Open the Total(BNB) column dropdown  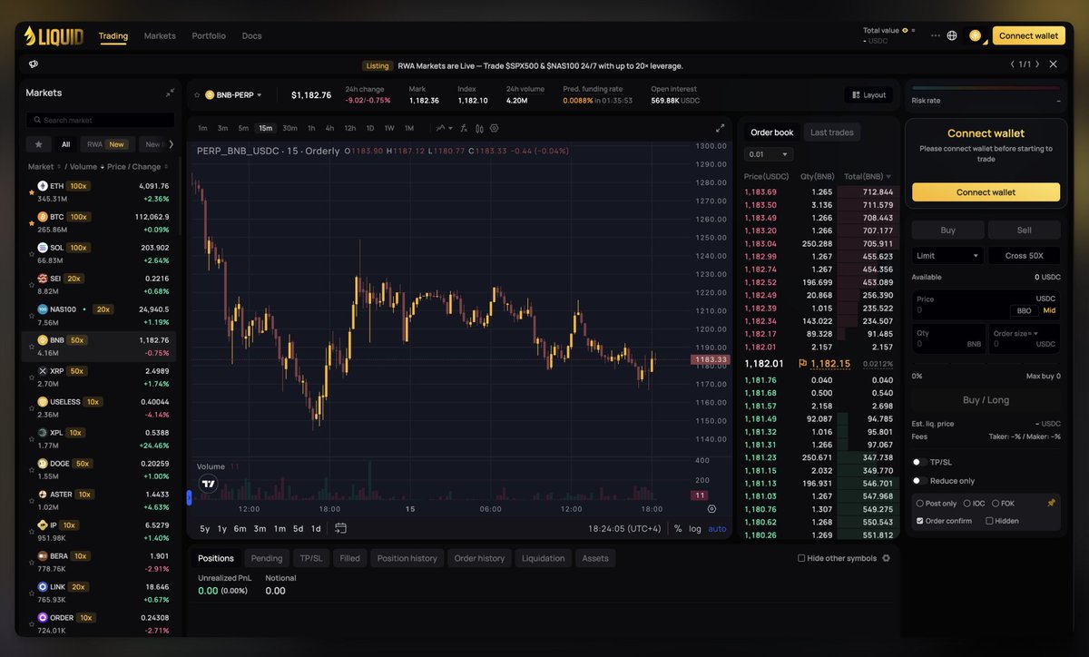867,176
